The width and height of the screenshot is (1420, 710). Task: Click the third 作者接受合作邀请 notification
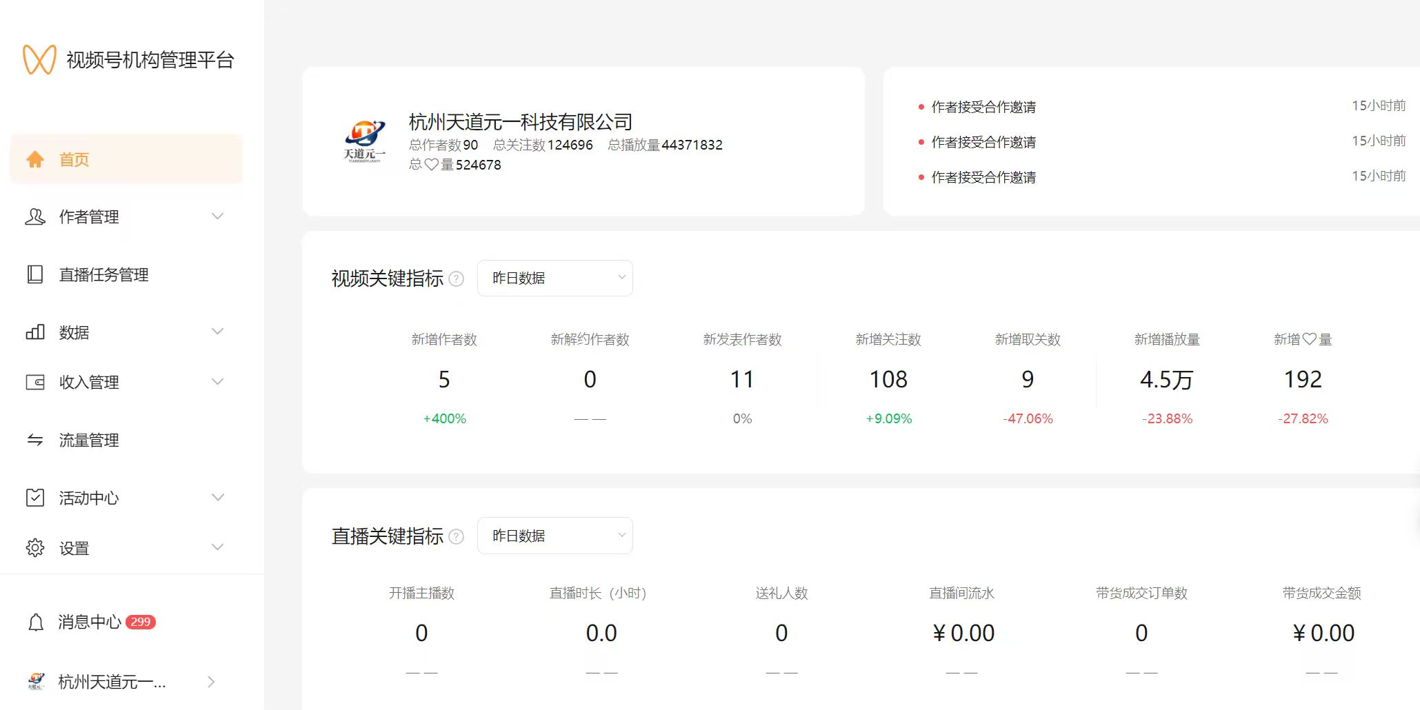point(983,177)
